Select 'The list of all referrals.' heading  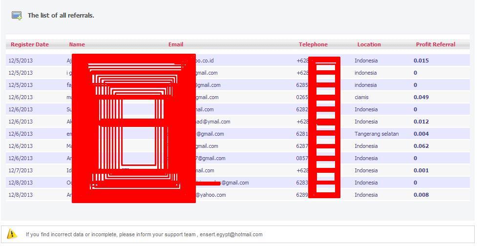(x=61, y=16)
